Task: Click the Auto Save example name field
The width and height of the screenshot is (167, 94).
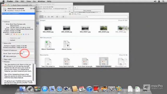Action: (18, 53)
